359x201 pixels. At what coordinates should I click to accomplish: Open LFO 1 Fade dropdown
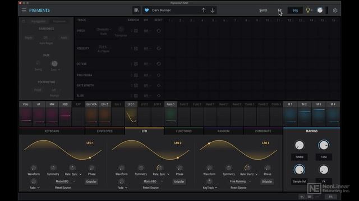(x=35, y=188)
